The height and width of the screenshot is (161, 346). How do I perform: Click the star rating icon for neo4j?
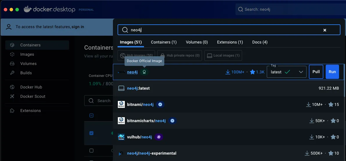point(253,72)
